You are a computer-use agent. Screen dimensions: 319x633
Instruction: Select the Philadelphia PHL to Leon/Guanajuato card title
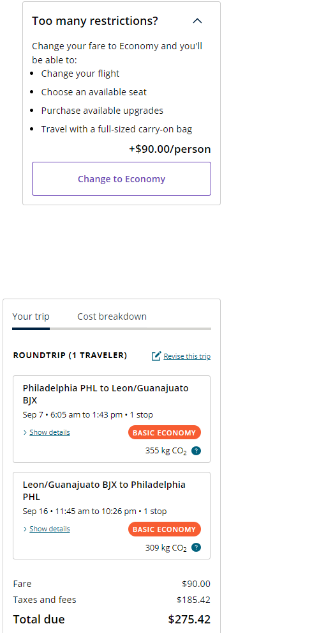tap(105, 394)
